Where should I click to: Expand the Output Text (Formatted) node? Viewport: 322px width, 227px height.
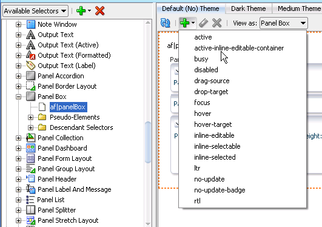(18, 55)
